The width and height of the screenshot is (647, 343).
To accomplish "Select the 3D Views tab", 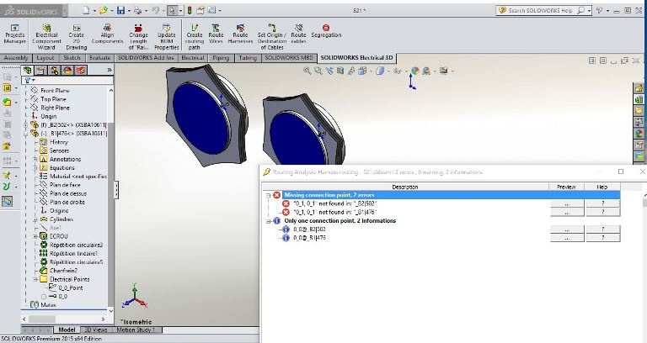I will click(x=96, y=330).
